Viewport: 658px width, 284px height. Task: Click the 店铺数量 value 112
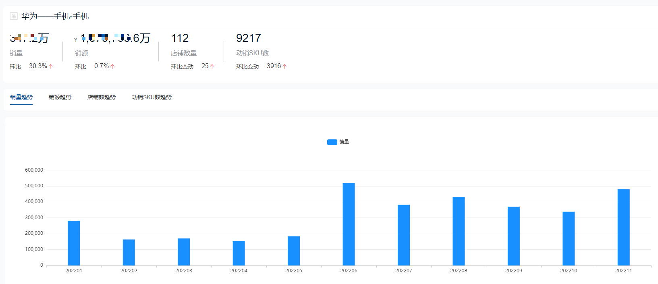point(180,38)
